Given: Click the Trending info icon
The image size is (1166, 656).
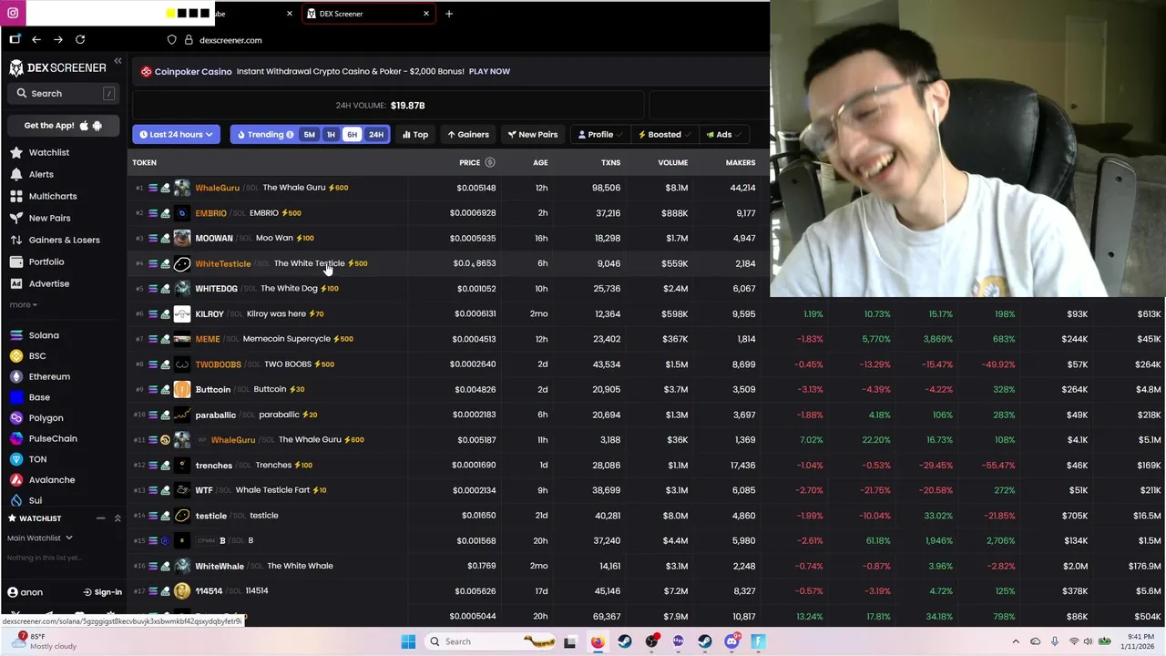Looking at the screenshot, I should click(x=290, y=135).
